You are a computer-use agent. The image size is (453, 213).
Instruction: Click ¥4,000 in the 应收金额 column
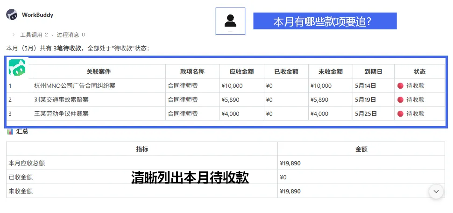230,114
